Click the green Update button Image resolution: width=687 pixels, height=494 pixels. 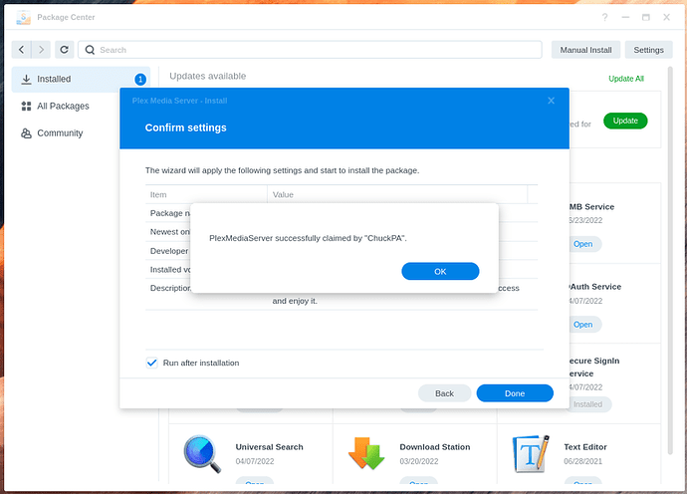pyautogui.click(x=625, y=121)
